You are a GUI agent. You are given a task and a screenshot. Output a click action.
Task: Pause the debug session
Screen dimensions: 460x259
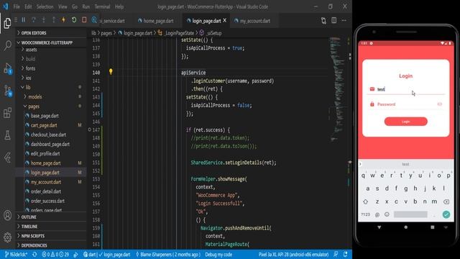tap(24, 20)
